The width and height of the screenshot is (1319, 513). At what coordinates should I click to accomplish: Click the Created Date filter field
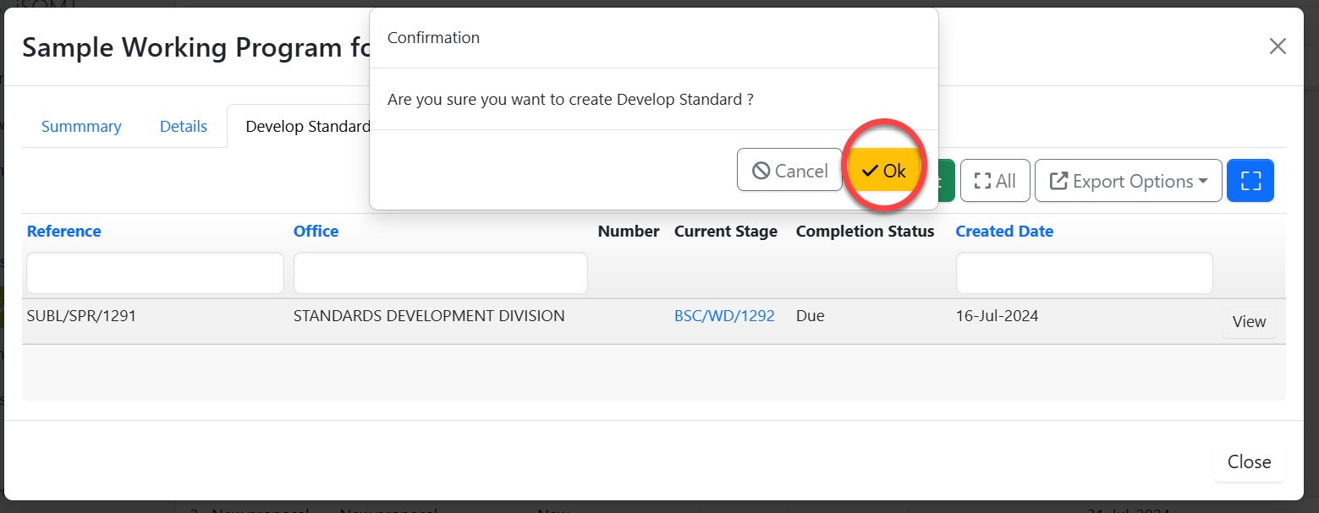pyautogui.click(x=1084, y=273)
